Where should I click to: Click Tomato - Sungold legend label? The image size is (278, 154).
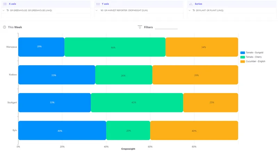click(x=254, y=53)
